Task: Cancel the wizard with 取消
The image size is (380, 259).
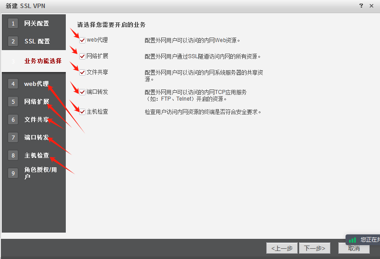Action: pyautogui.click(x=353, y=248)
